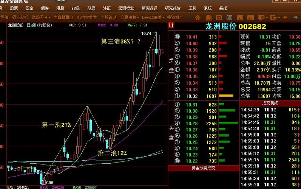Click 机构大参考 in the toolbar
The image size is (301, 189).
point(87,17)
